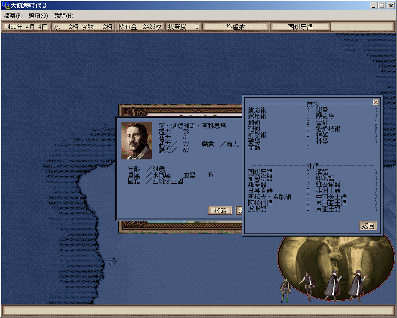Click the 大航海時代3 title bar icon
Viewport: 397px width, 318px height.
pyautogui.click(x=6, y=5)
